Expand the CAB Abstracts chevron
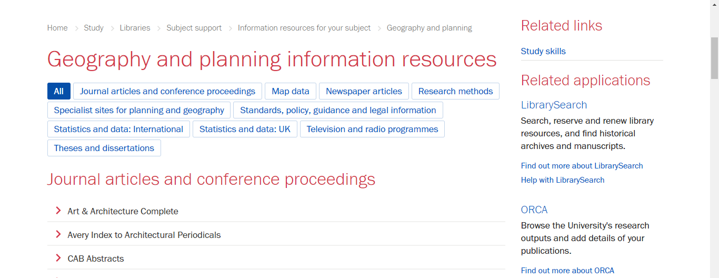The width and height of the screenshot is (719, 278). coord(58,258)
